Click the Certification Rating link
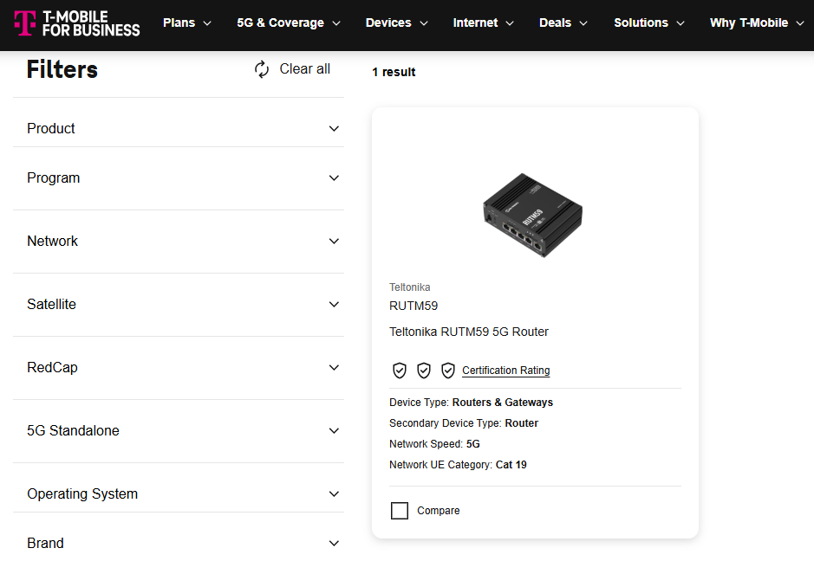The height and width of the screenshot is (561, 814). pos(505,371)
